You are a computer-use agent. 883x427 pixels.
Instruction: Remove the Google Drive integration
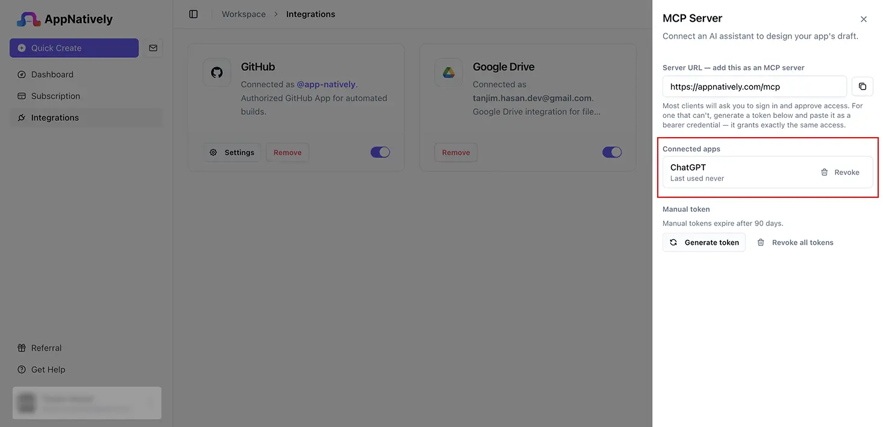point(456,153)
